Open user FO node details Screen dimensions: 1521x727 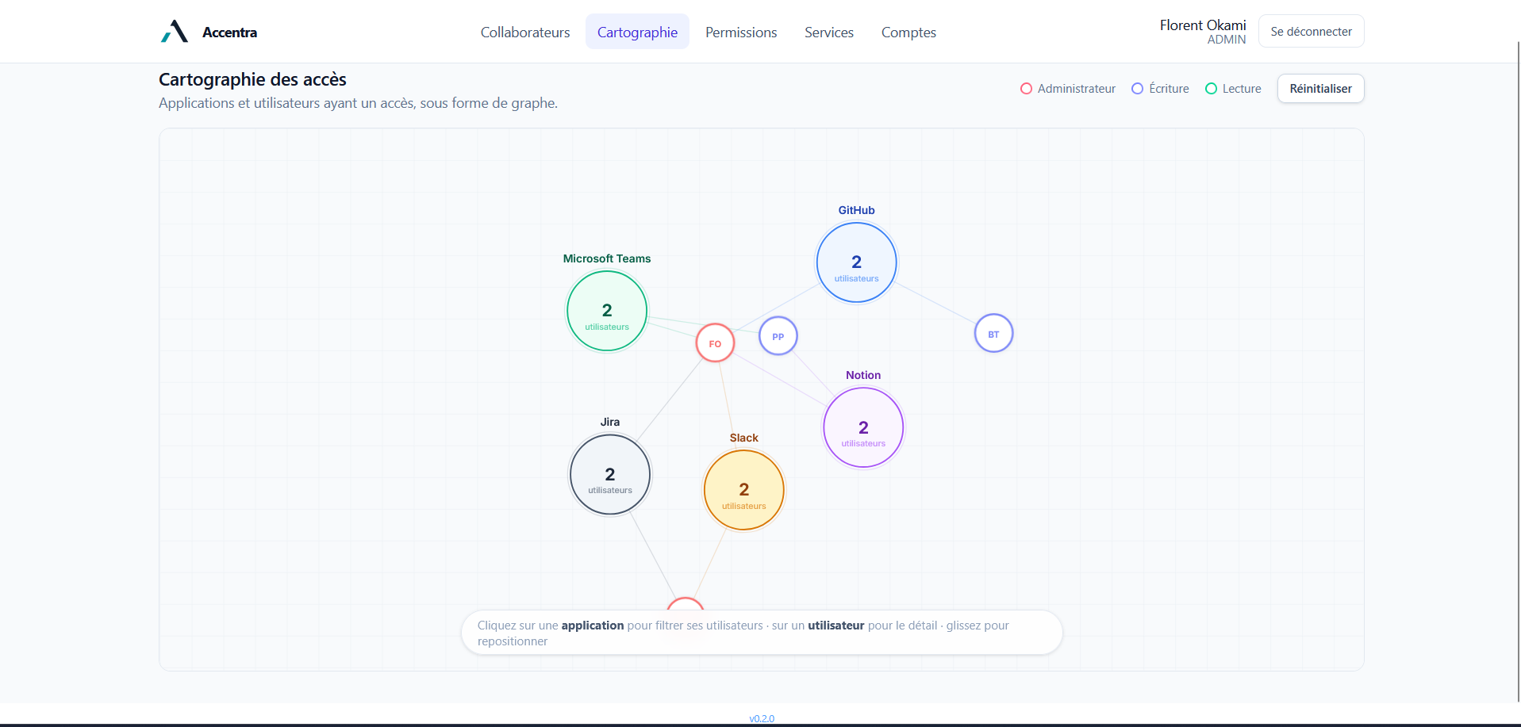tap(715, 342)
